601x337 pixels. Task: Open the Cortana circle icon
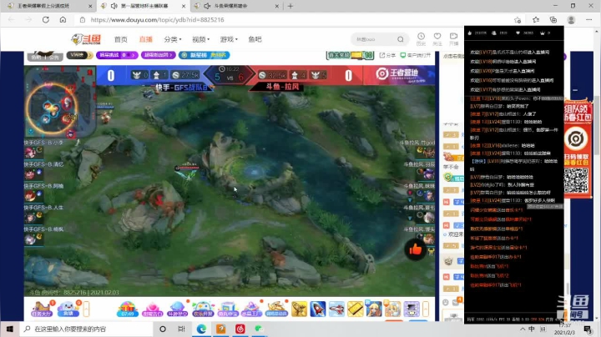point(163,329)
